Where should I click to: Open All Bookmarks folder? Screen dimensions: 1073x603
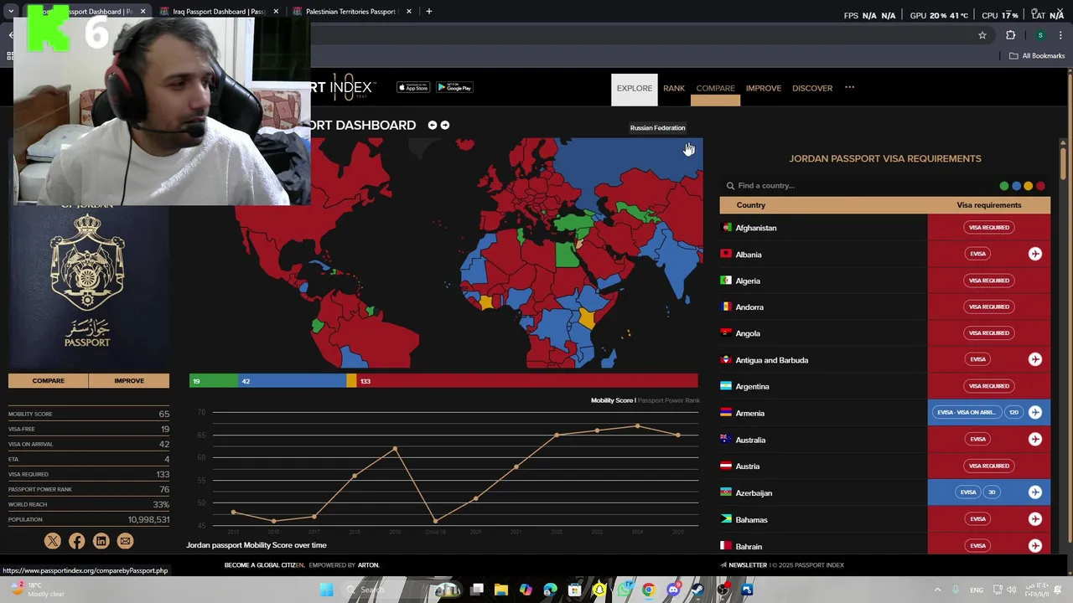pos(1037,56)
